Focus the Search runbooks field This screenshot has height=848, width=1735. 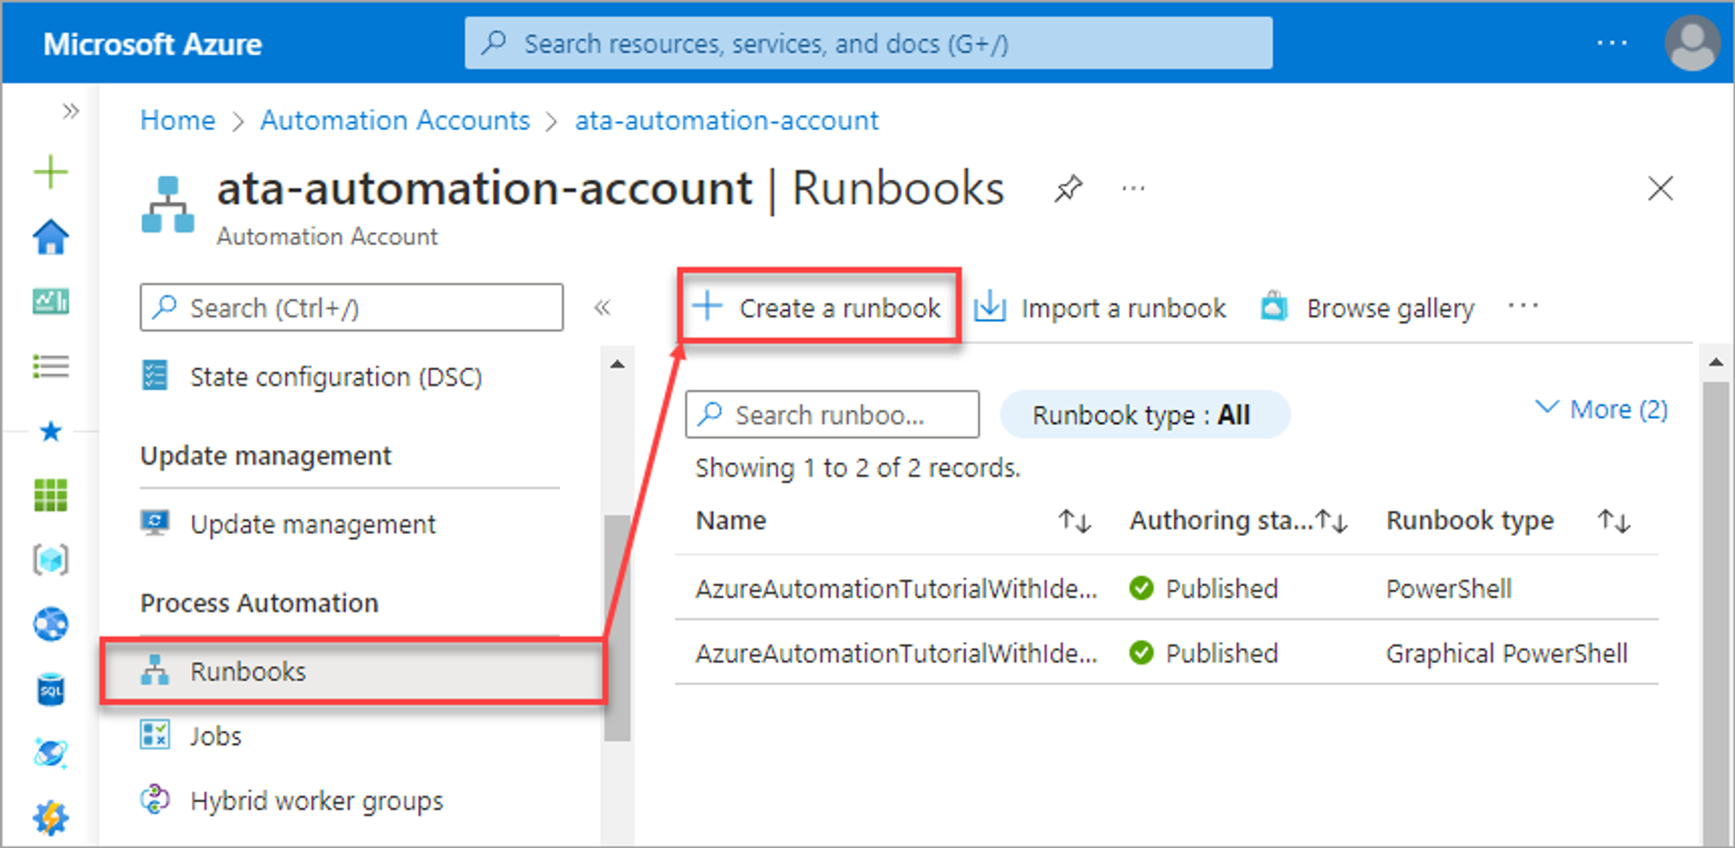833,414
